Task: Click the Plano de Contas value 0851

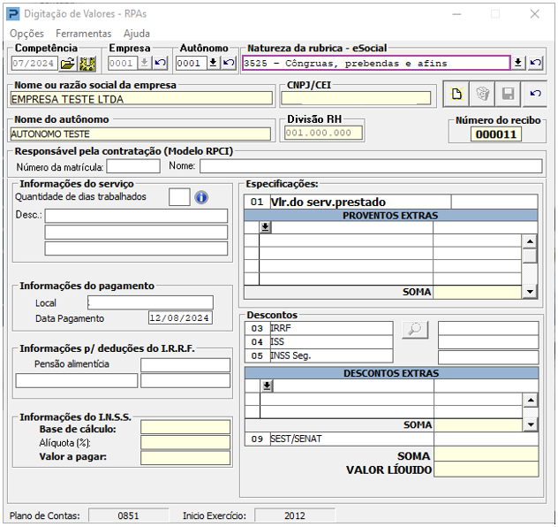Action: click(128, 516)
